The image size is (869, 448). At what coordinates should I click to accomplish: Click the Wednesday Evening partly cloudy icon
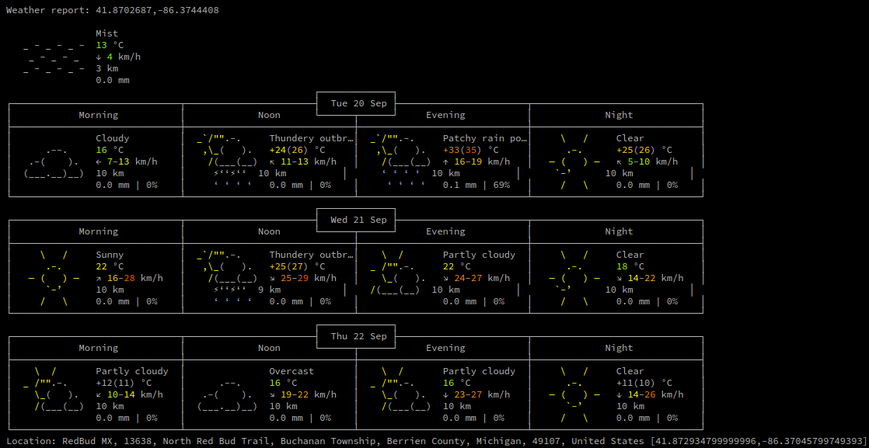tap(398, 273)
